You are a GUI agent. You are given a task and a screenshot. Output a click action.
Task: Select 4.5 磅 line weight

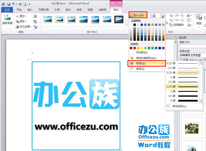point(182,96)
